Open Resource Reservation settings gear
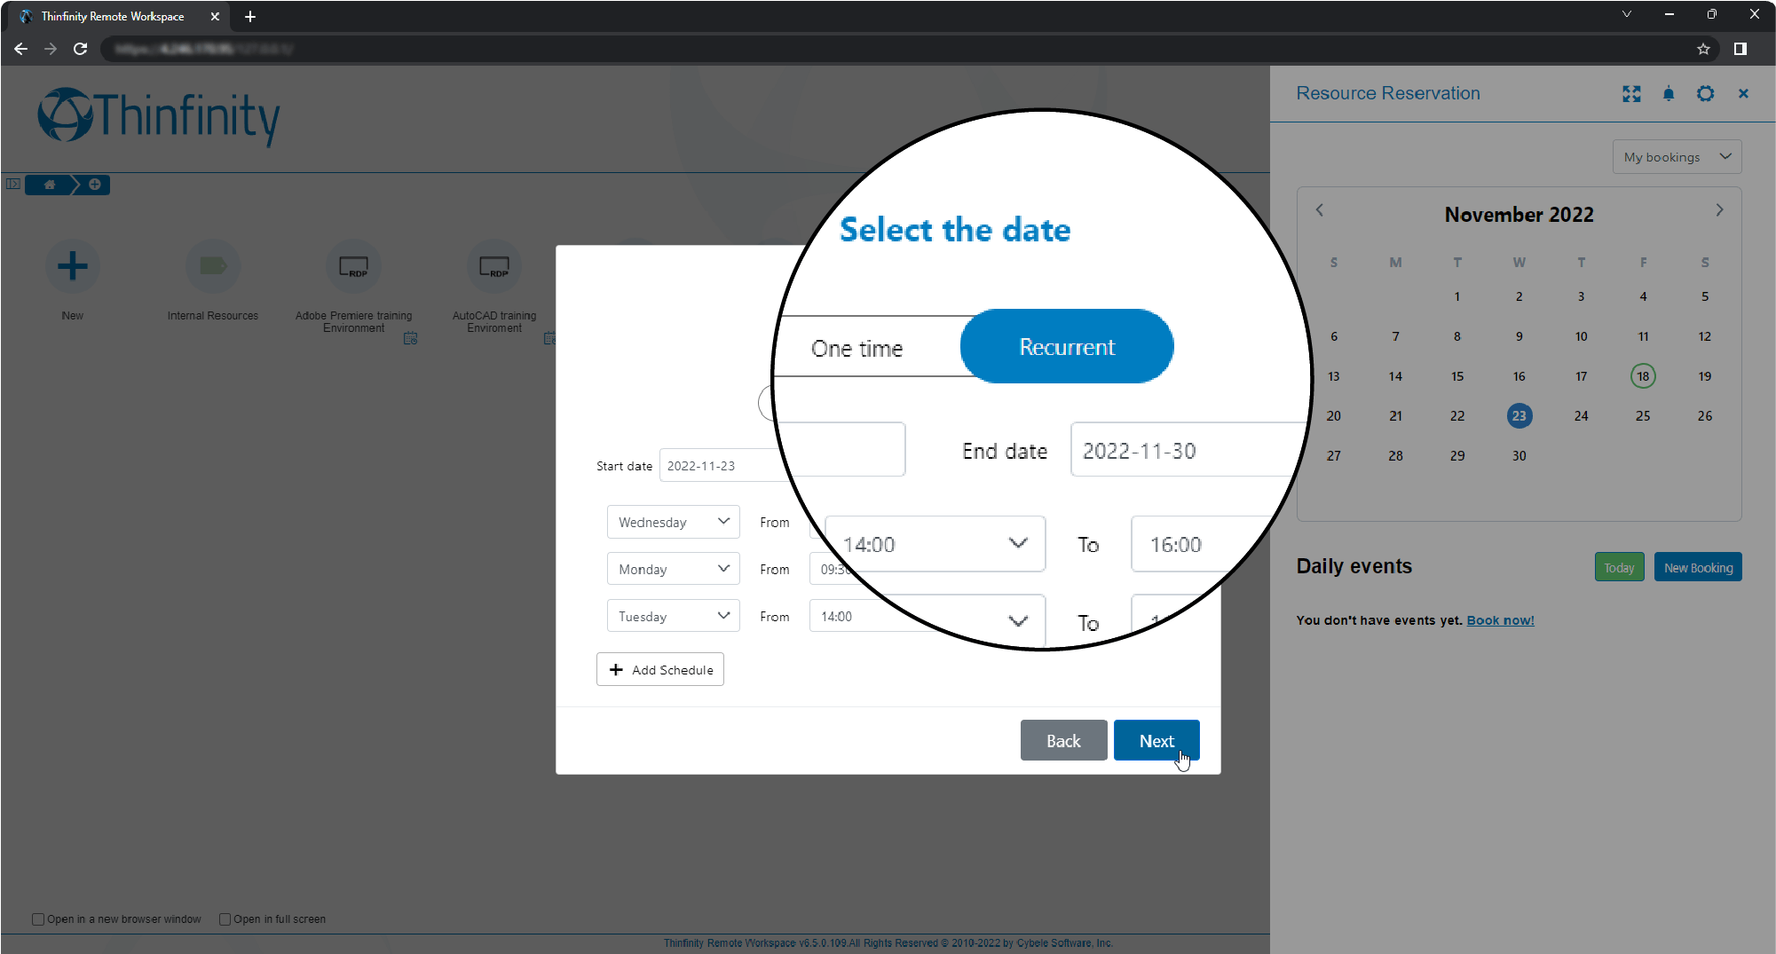Screen dimensions: 1776x954 click(x=1705, y=93)
